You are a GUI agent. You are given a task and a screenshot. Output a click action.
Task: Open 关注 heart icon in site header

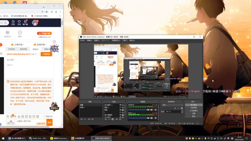pyautogui.click(x=19, y=23)
